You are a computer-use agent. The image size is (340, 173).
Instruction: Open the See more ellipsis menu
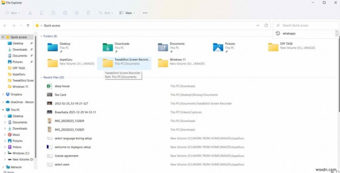(x=145, y=13)
